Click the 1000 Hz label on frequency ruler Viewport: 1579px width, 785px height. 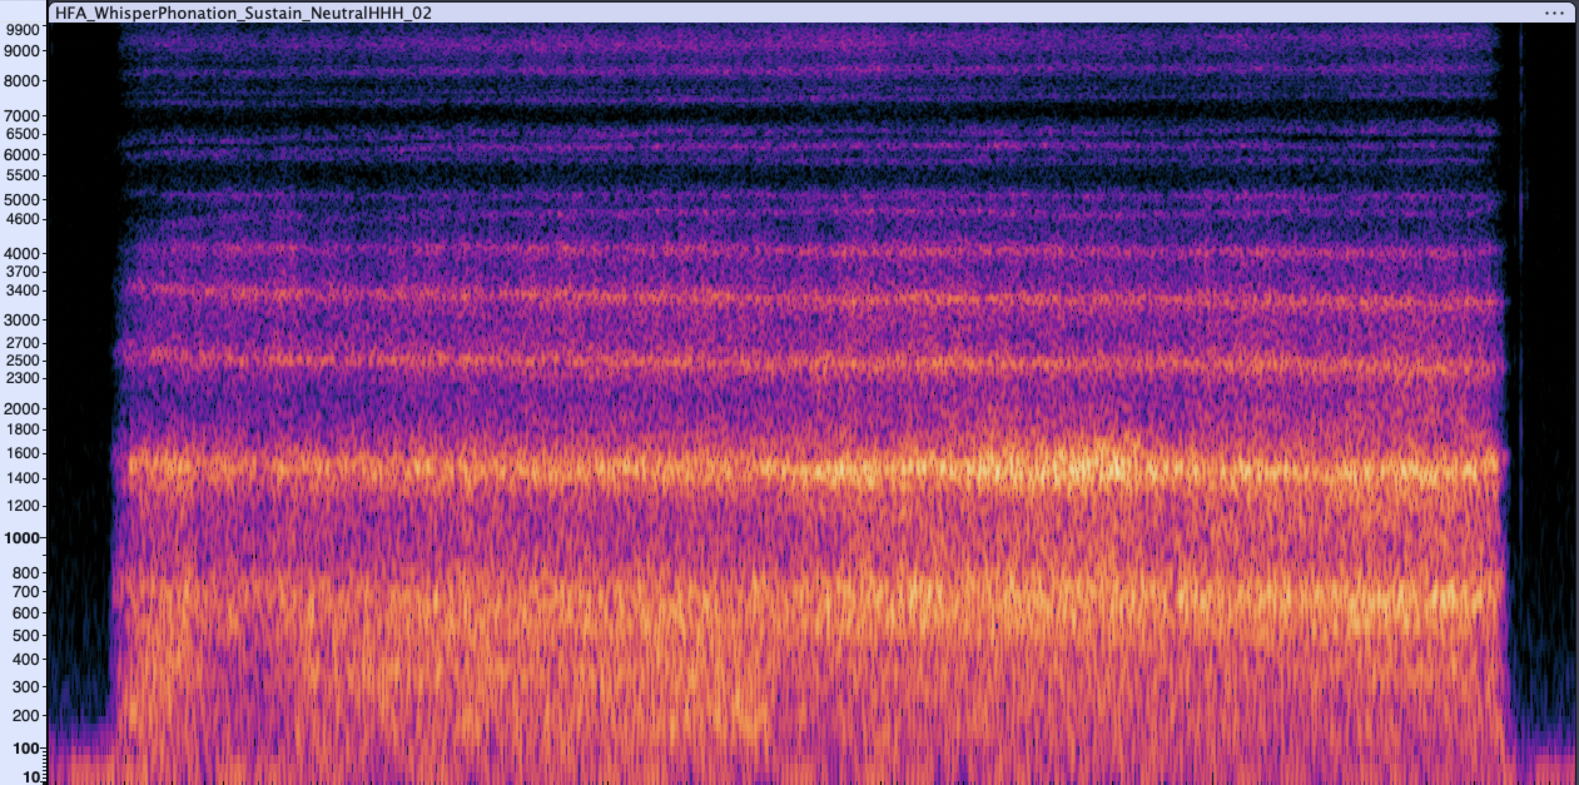point(24,538)
